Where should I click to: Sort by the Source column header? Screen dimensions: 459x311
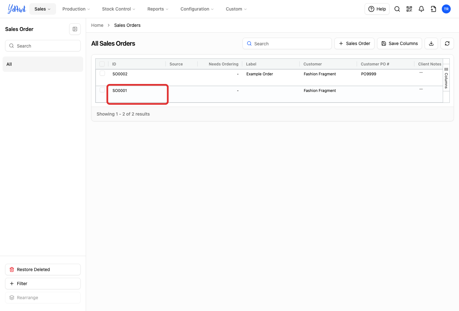pyautogui.click(x=176, y=64)
